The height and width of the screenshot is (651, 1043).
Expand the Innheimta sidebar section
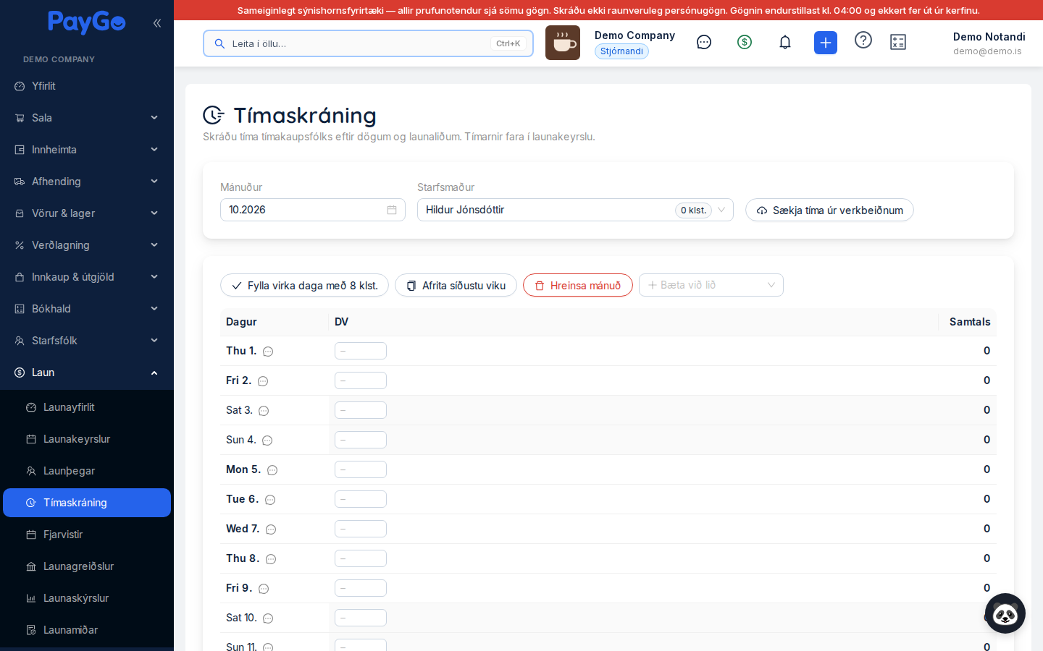pos(87,150)
